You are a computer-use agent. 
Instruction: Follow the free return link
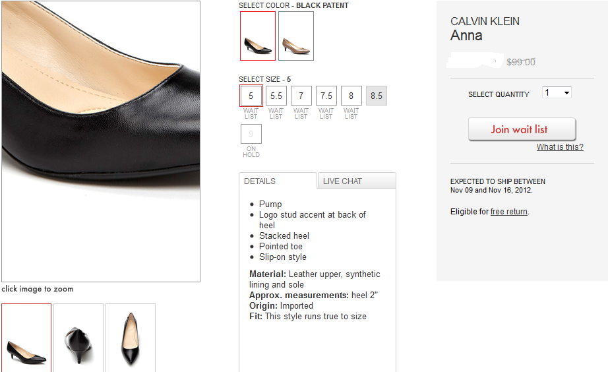508,212
